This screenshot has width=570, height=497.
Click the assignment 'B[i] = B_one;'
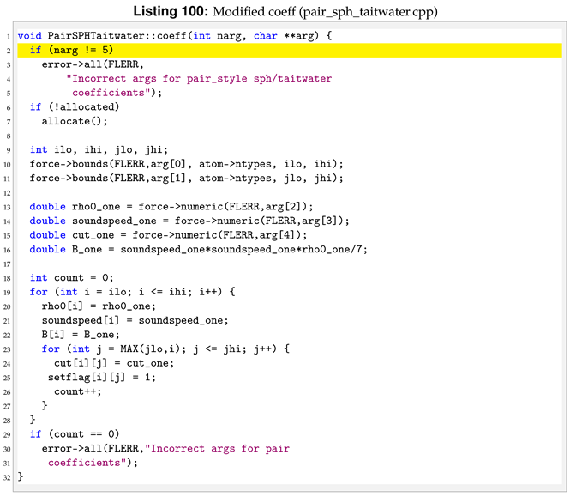click(81, 335)
